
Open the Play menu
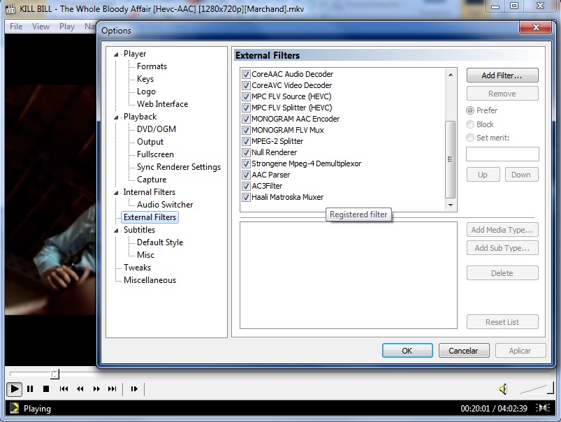point(67,27)
